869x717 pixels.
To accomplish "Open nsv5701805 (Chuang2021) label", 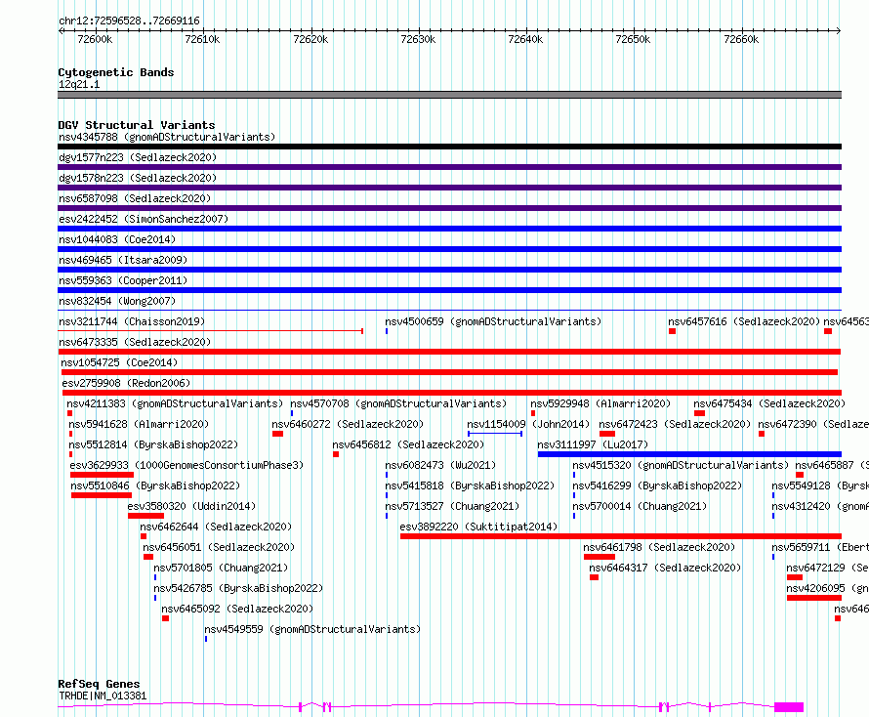I will (x=221, y=568).
